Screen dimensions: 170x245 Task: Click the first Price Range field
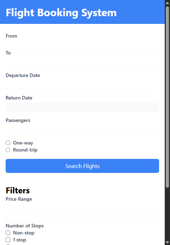point(82,208)
